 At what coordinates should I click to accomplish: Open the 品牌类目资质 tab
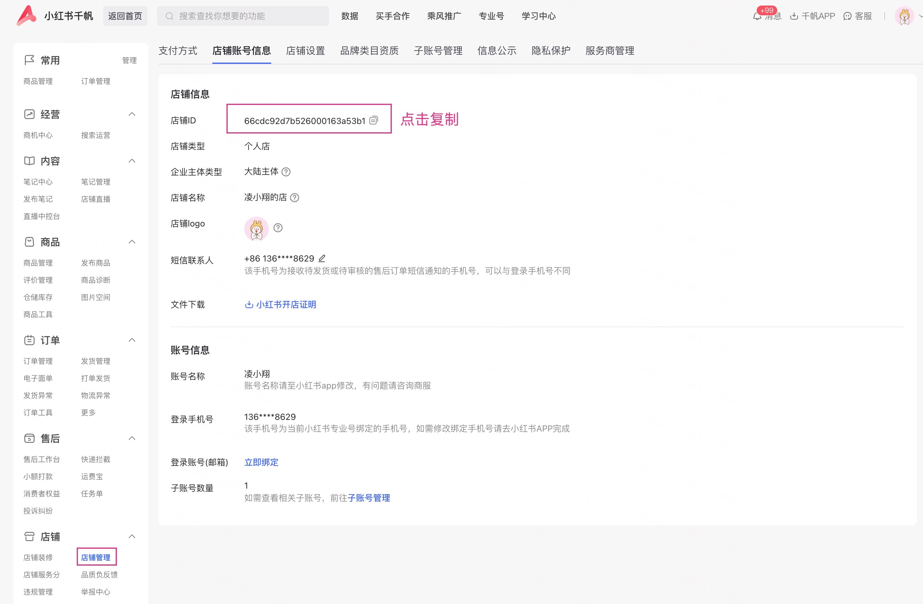point(369,50)
